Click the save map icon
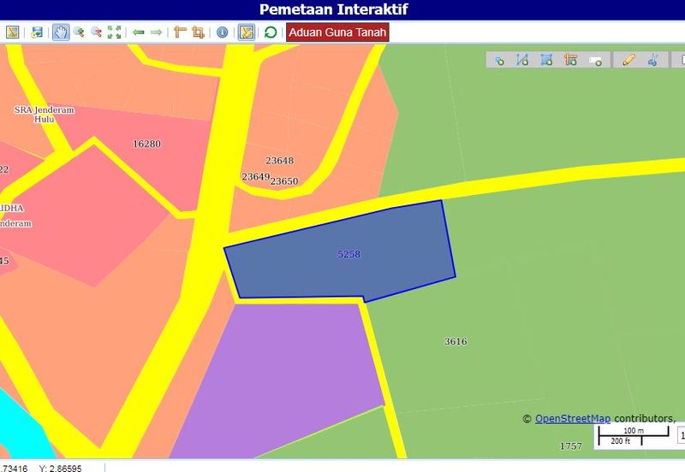The height and width of the screenshot is (472, 685). tap(37, 32)
